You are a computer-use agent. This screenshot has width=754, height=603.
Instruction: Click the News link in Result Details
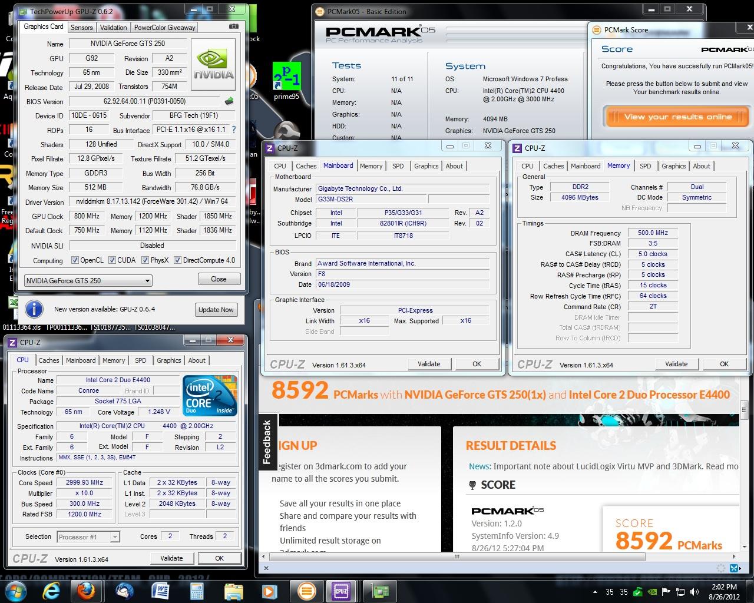(479, 466)
